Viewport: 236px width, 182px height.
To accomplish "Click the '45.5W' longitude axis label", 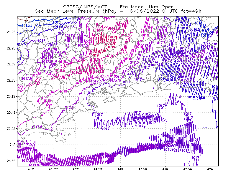I will [x=53, y=169].
